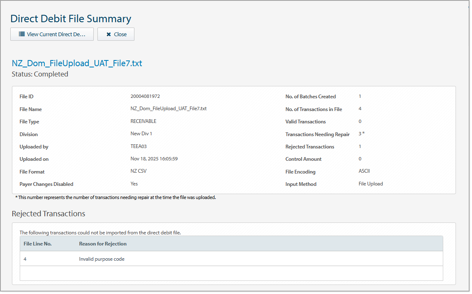Click the Rejected Transactions section heading
Image resolution: width=472 pixels, height=294 pixels.
(x=48, y=213)
